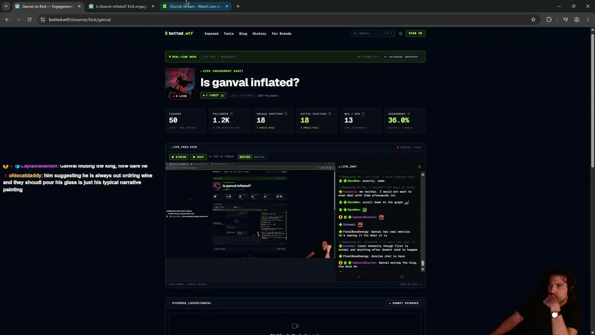Click the 'Is ganval inflated?' heading
The image size is (595, 335).
pos(250,83)
